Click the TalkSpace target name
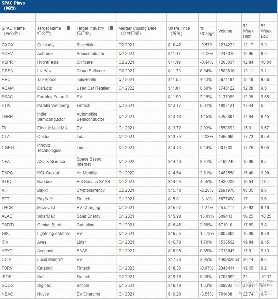The height and width of the screenshot is (299, 278). (x=47, y=80)
